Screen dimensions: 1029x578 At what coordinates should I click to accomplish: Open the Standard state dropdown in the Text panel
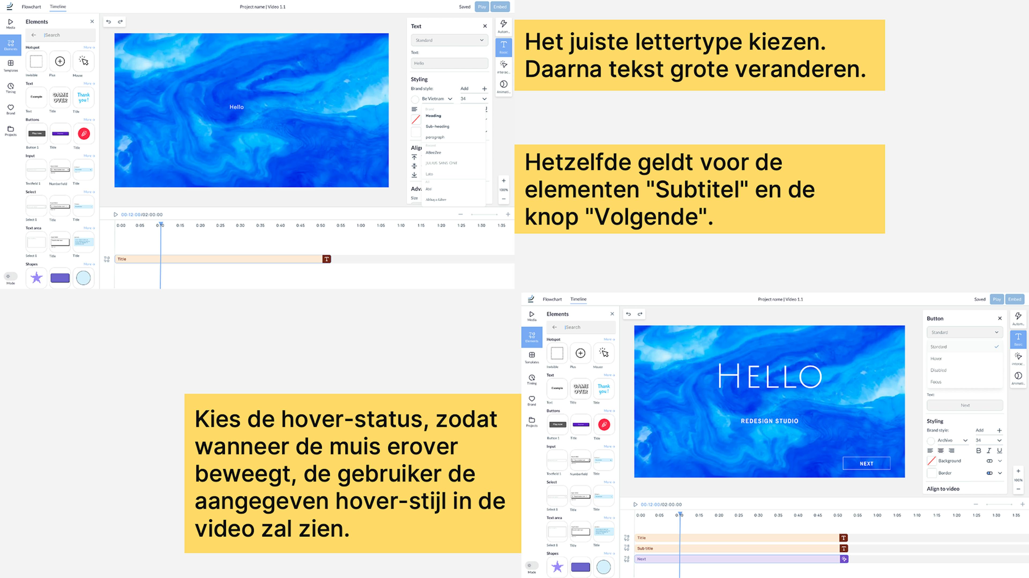coord(449,40)
